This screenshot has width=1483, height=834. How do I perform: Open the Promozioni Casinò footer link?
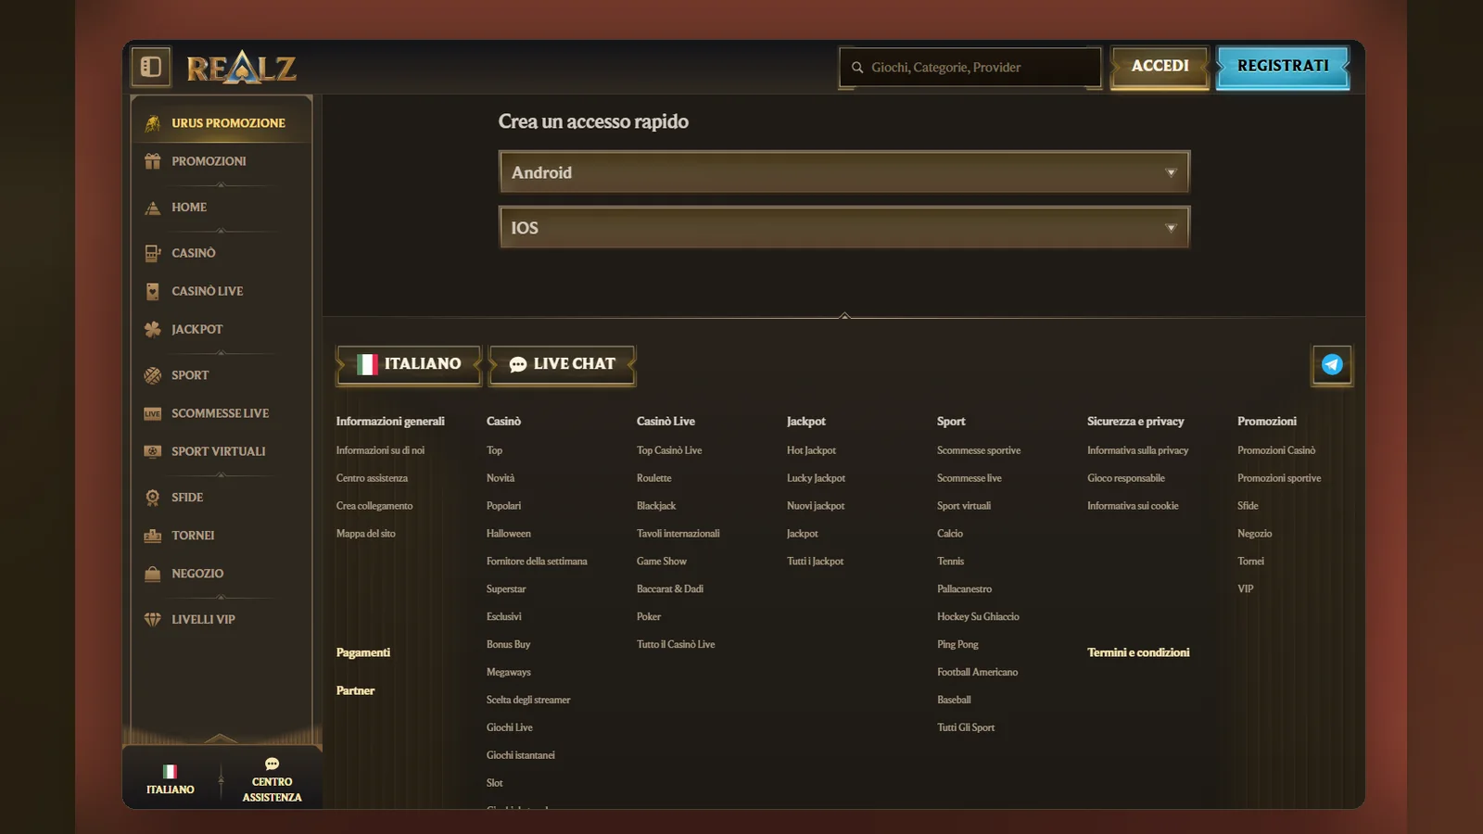coord(1276,450)
